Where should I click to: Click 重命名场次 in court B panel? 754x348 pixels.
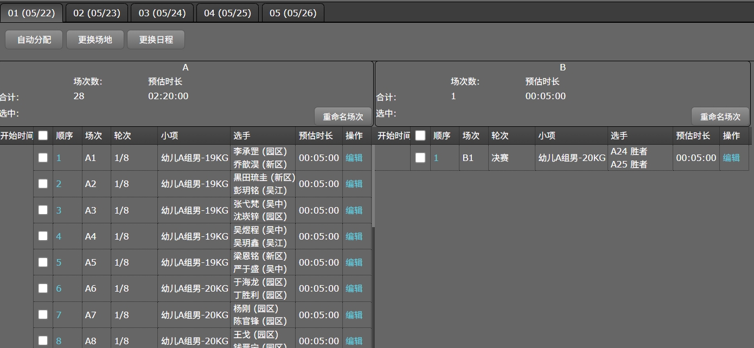pos(720,117)
